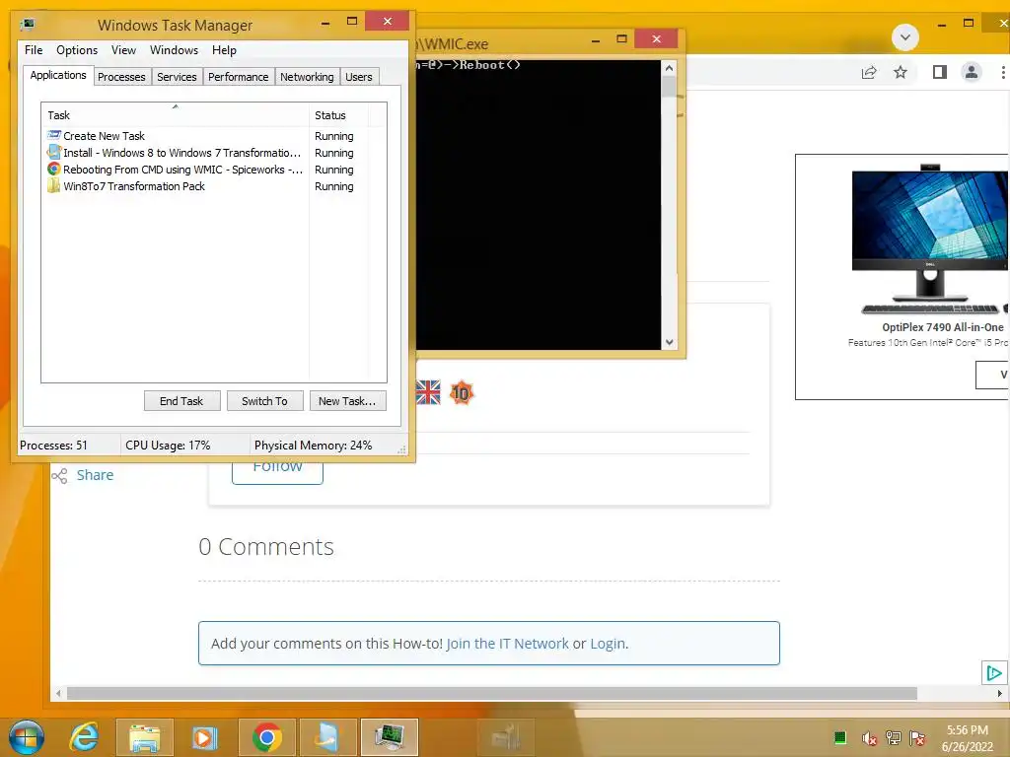Image resolution: width=1010 pixels, height=757 pixels.
Task: Click the folder icon for Win8To7 Transformation Pack
Action: click(53, 186)
